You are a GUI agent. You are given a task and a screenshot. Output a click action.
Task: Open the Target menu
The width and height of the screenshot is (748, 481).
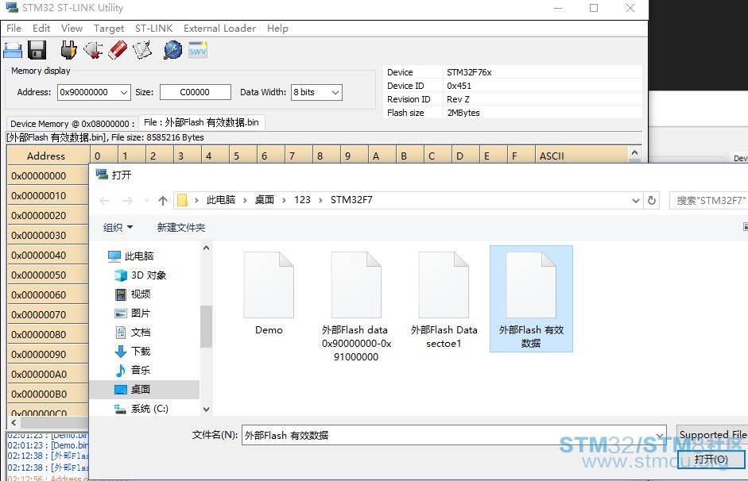tap(109, 29)
